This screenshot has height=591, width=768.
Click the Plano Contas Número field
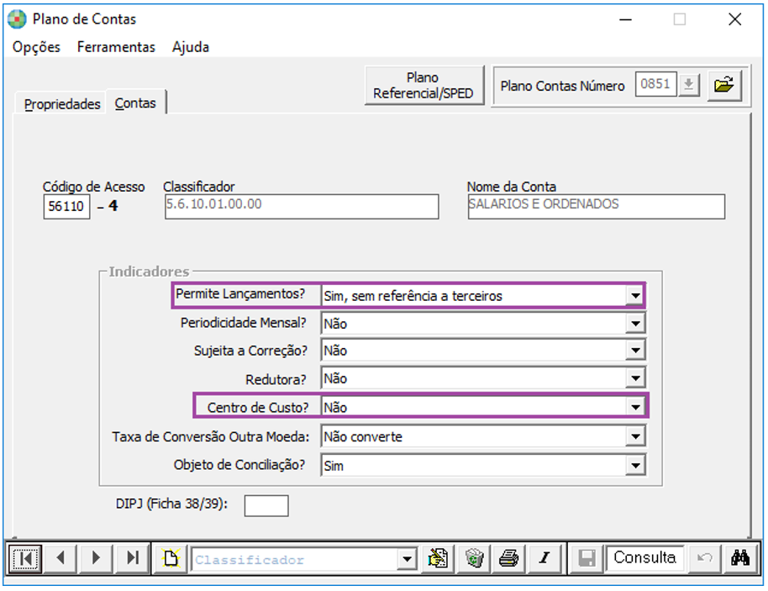656,84
